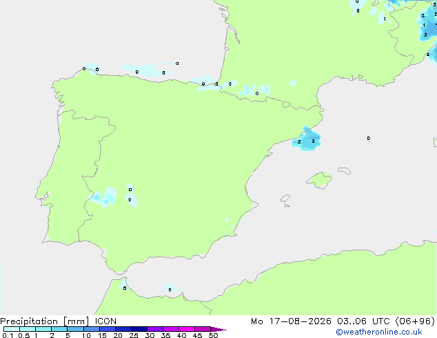Select the magenta 40–45 mm legend swatch

point(187,329)
